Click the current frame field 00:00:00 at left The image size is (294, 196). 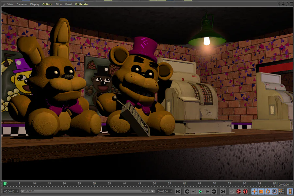point(10,191)
